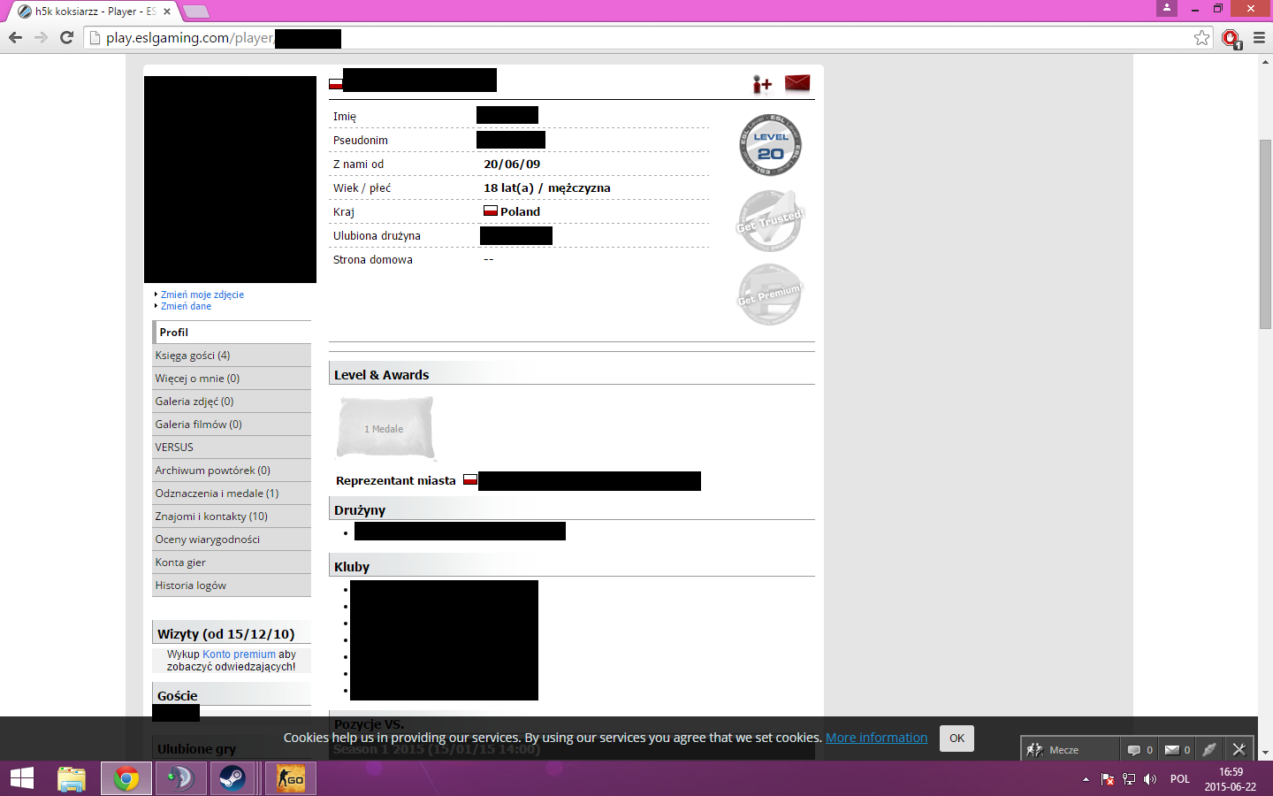Open Galeria filmów (0)
This screenshot has width=1273, height=796.
pyautogui.click(x=232, y=425)
